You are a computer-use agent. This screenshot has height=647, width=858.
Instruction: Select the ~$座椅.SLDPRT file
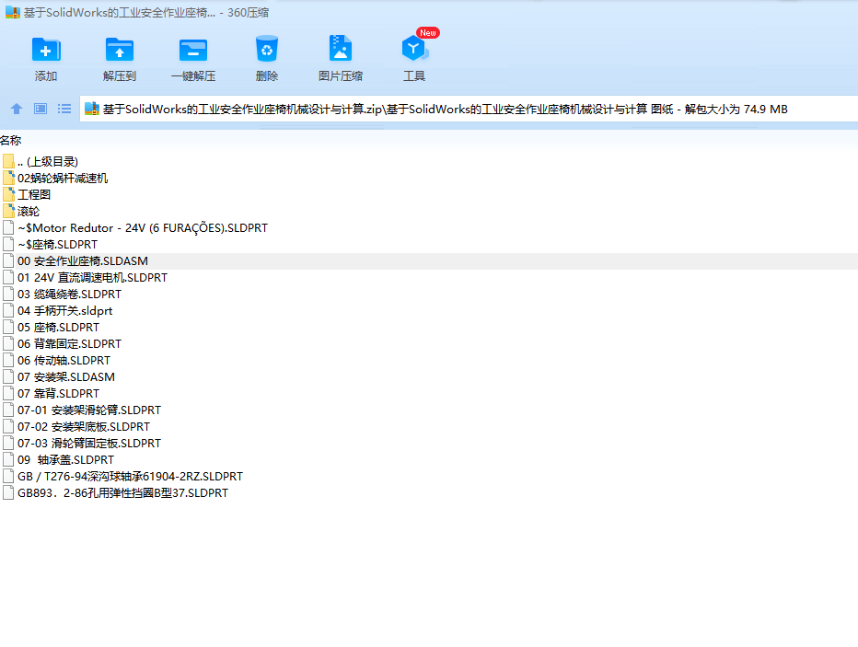tap(57, 245)
